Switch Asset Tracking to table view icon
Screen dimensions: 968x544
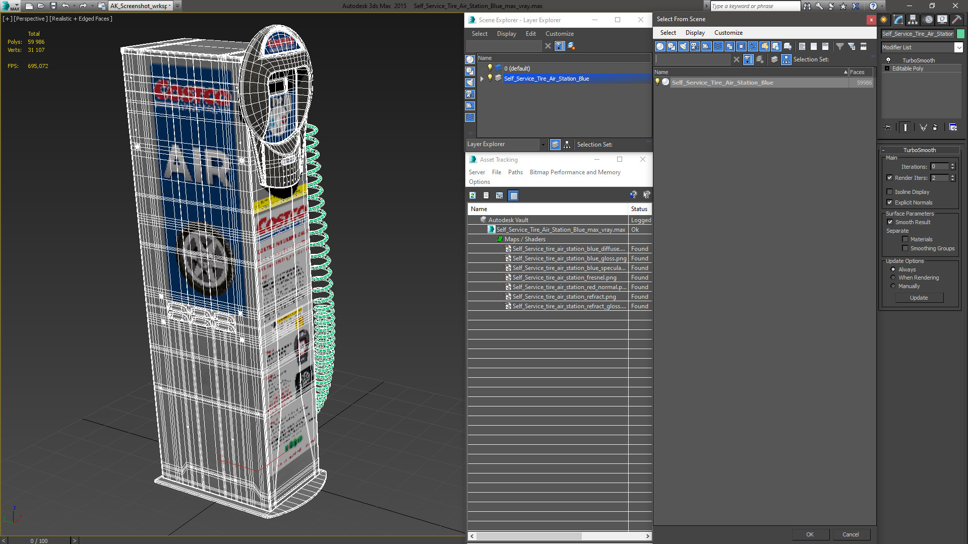click(513, 195)
